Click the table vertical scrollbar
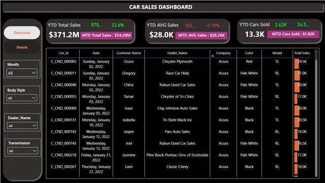The image size is (325, 183). coord(316,113)
